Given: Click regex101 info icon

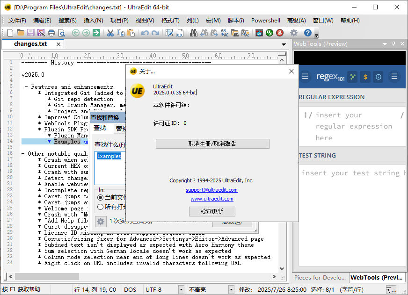Looking at the screenshot, I should point(379,77).
